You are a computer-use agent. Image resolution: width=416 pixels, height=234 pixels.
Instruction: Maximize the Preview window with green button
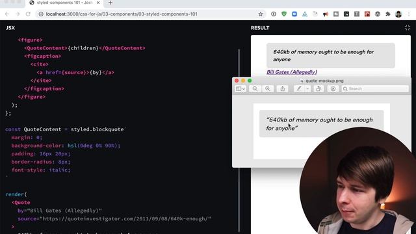[250, 81]
